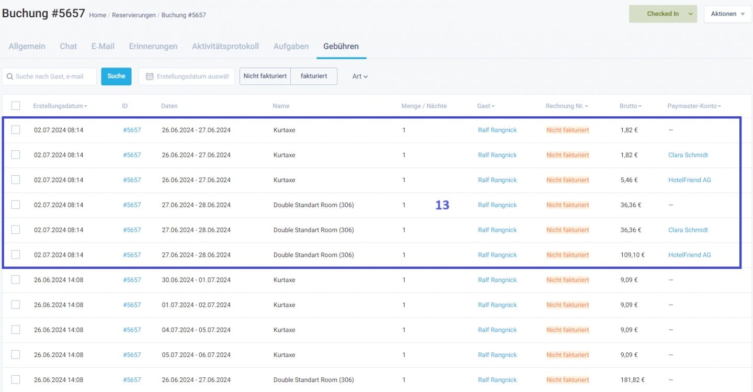Click the Buchung #5657 page heading

(x=43, y=14)
